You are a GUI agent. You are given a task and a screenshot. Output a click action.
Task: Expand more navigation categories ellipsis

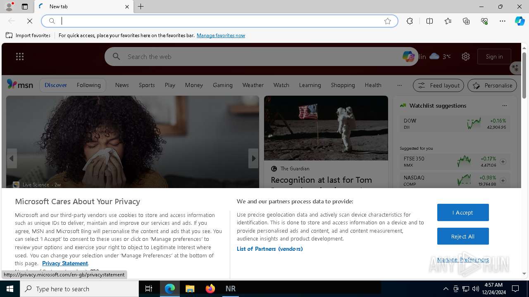point(399,85)
